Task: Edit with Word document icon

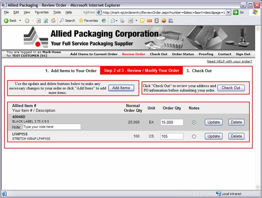Action: tap(130, 20)
